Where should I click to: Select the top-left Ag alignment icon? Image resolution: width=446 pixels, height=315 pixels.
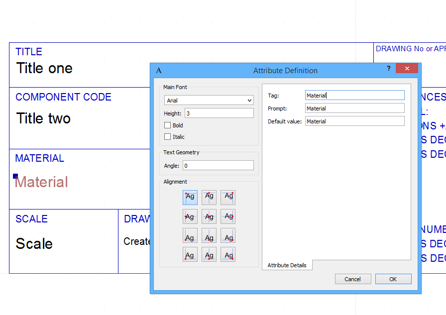click(x=190, y=197)
